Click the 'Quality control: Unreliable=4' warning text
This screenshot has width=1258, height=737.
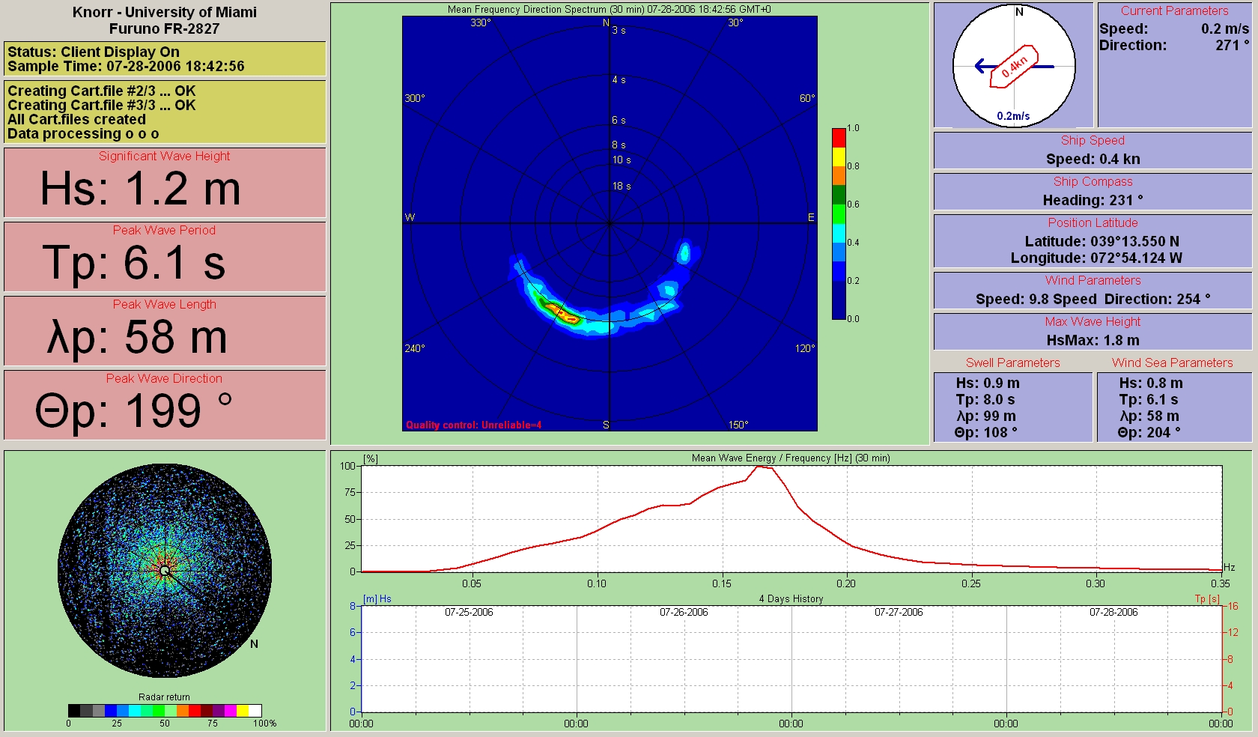click(473, 425)
